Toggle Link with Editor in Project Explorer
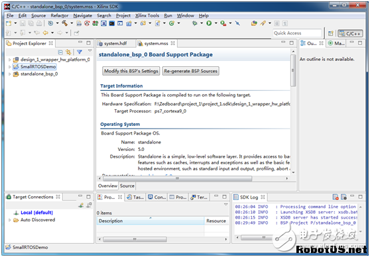Screen dimensions: 370x257 click(x=68, y=52)
